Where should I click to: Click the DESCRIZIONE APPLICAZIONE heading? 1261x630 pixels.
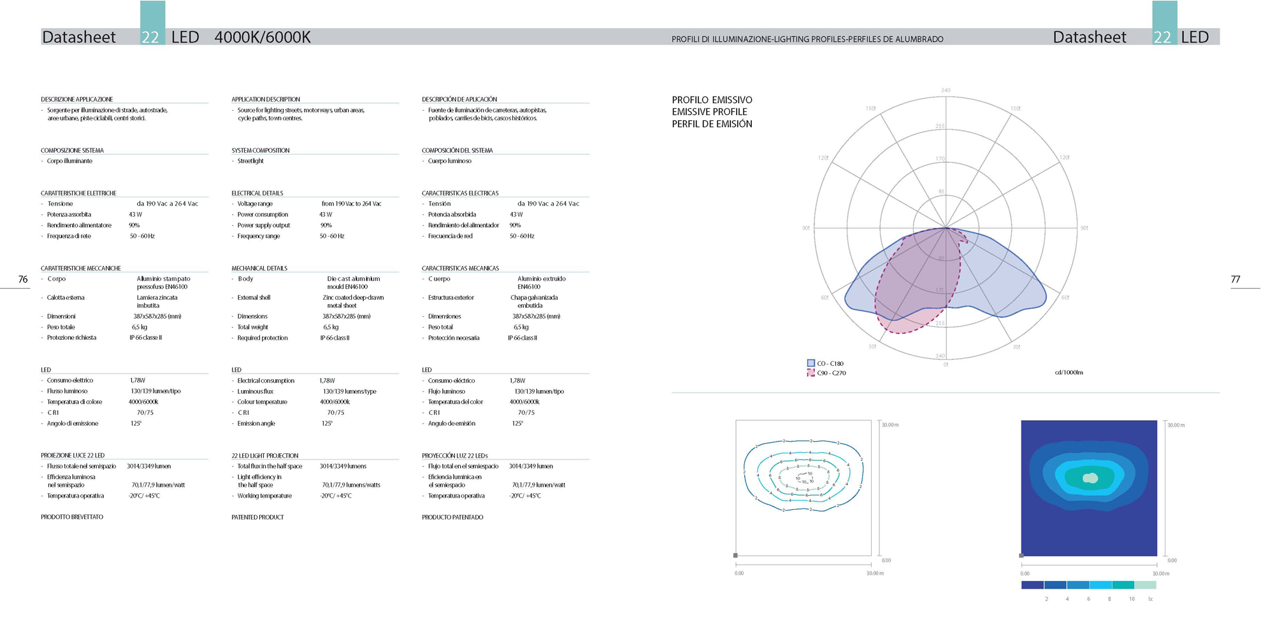coord(76,99)
